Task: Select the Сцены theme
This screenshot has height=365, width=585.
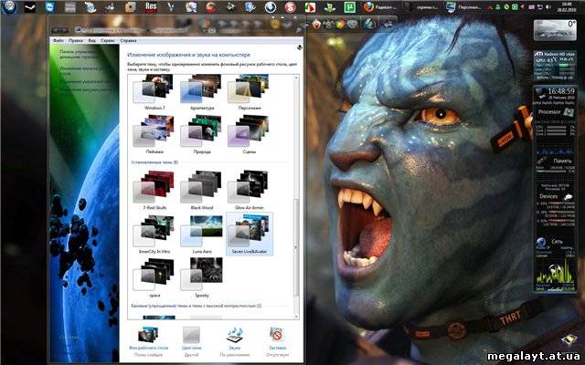Action: (250, 135)
